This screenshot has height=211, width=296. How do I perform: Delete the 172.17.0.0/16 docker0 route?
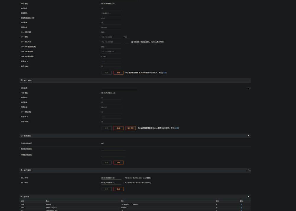click(x=241, y=208)
